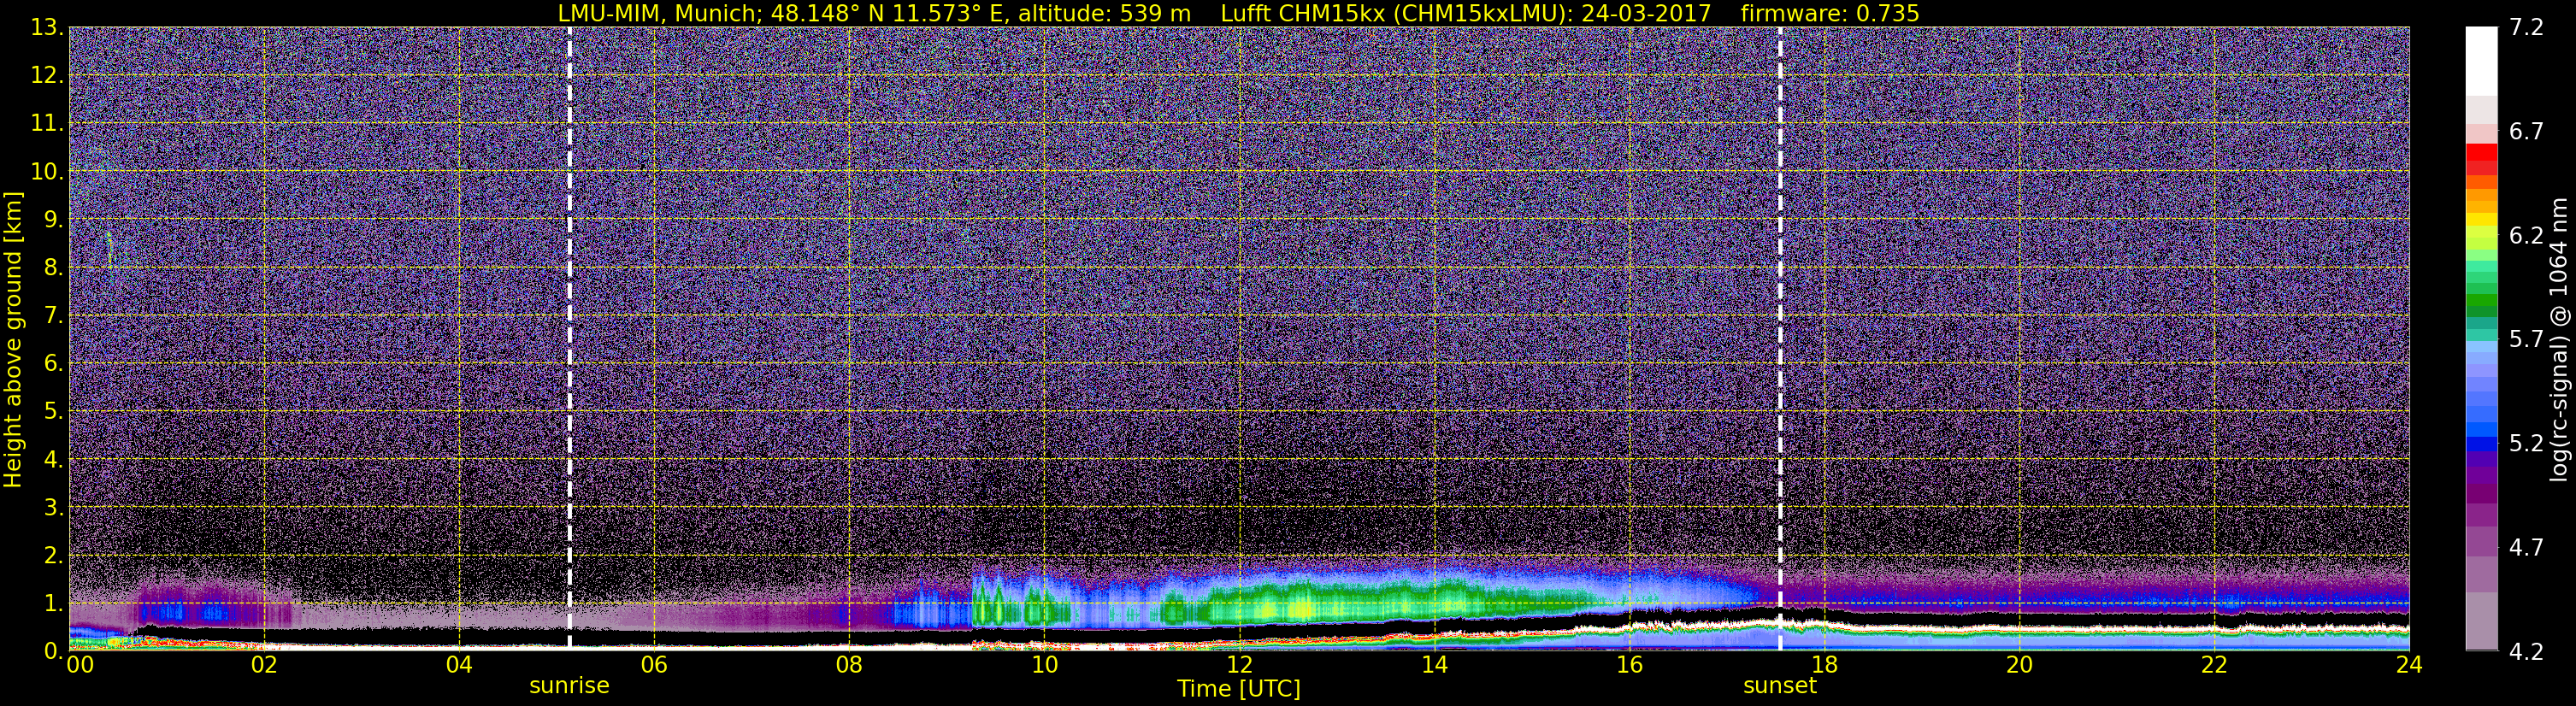
Task: Click the colorbar tick label '4.7'
Action: pyautogui.click(x=2526, y=547)
